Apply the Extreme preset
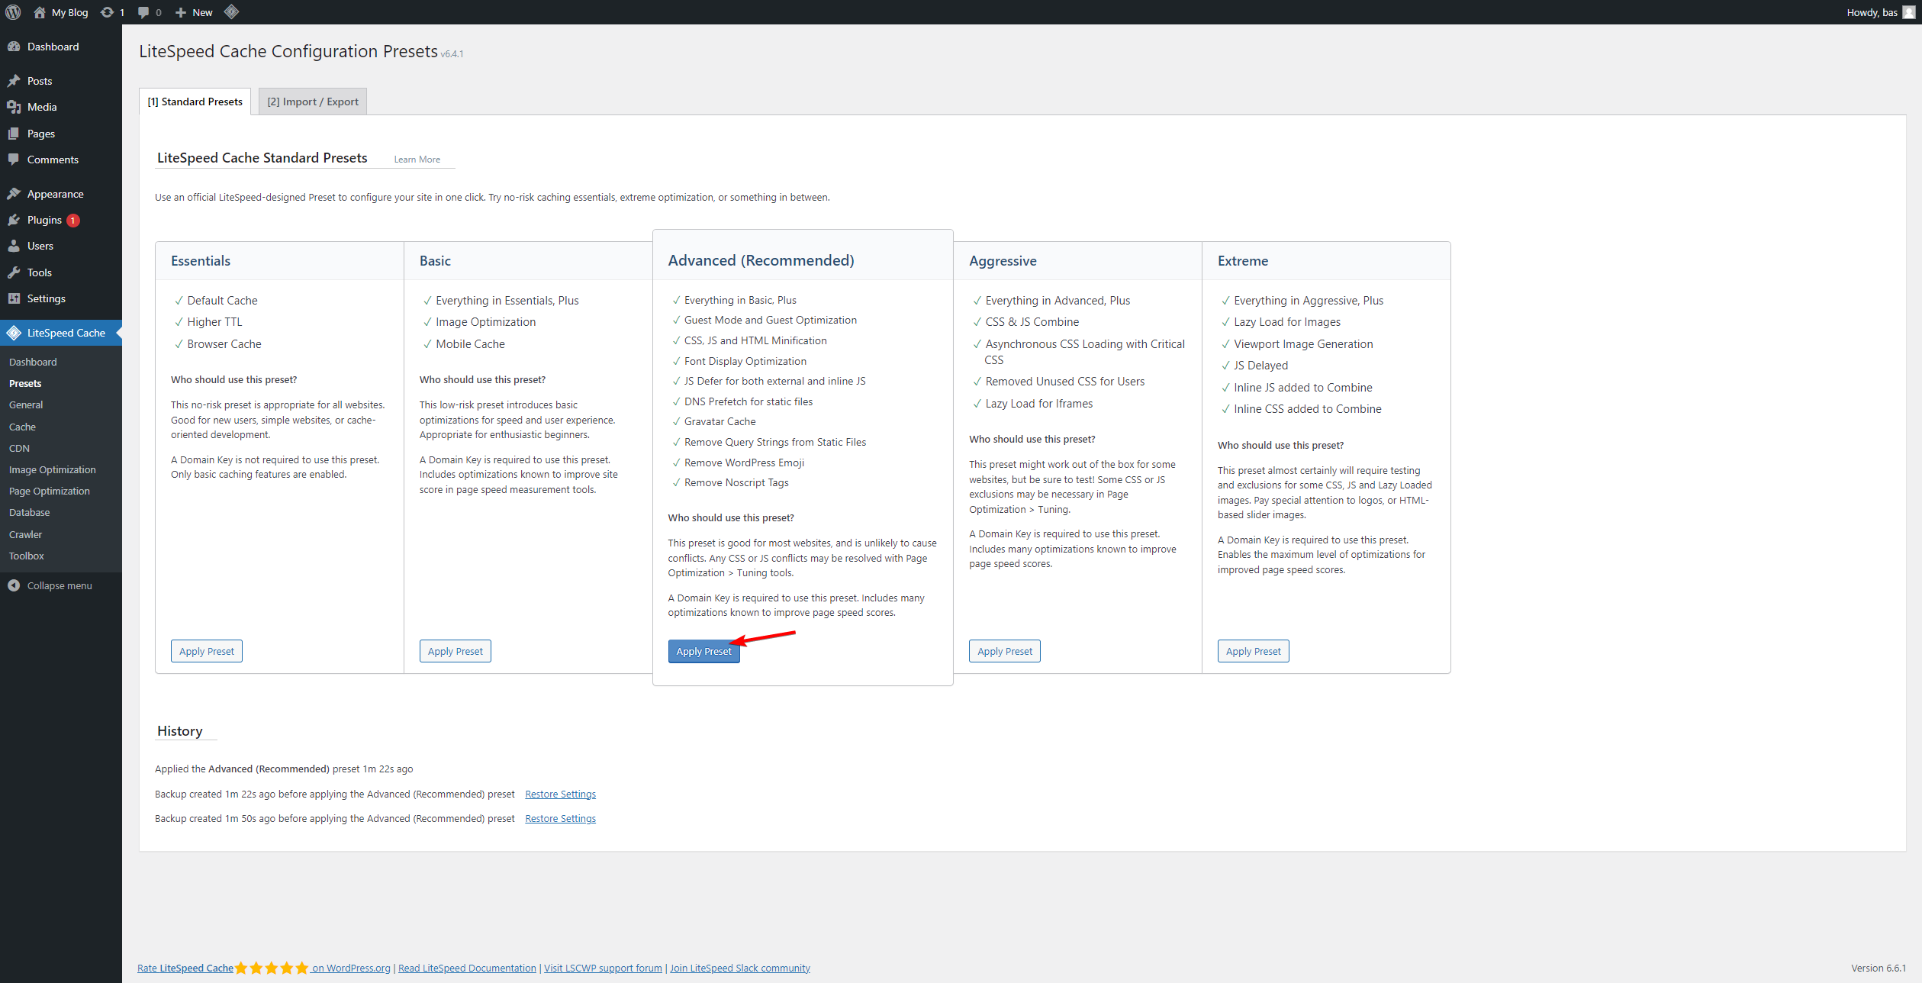 point(1253,651)
